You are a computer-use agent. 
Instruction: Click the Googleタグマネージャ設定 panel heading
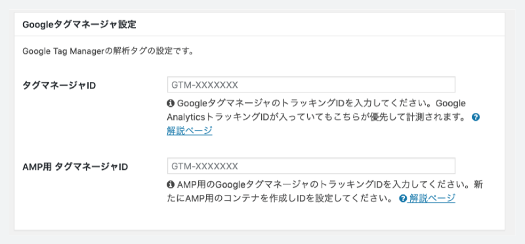(x=79, y=25)
